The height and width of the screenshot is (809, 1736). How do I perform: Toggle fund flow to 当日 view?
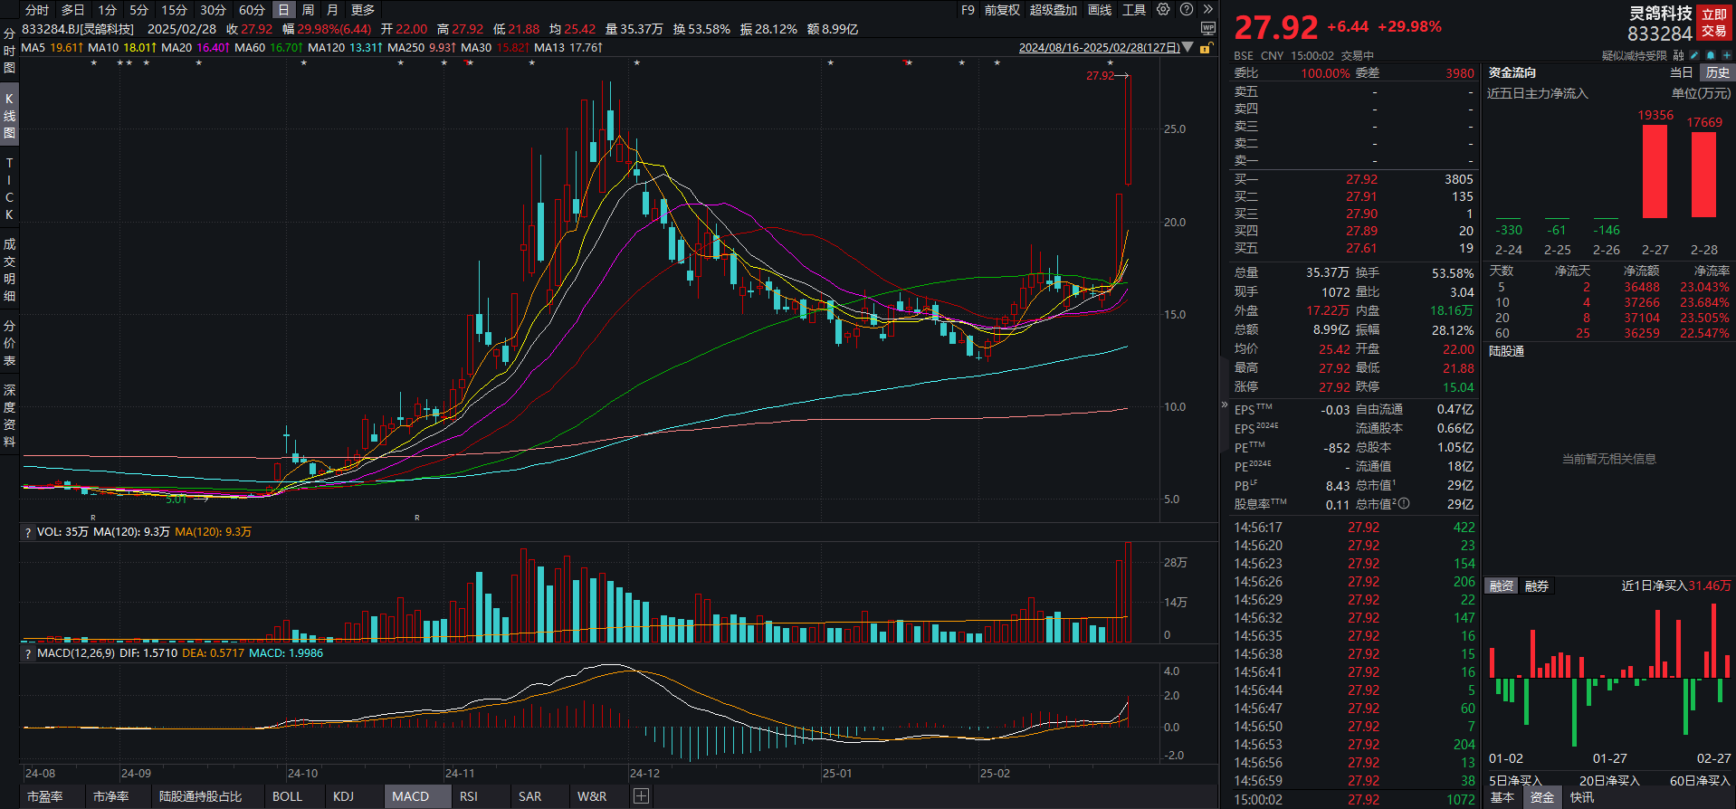[1681, 72]
